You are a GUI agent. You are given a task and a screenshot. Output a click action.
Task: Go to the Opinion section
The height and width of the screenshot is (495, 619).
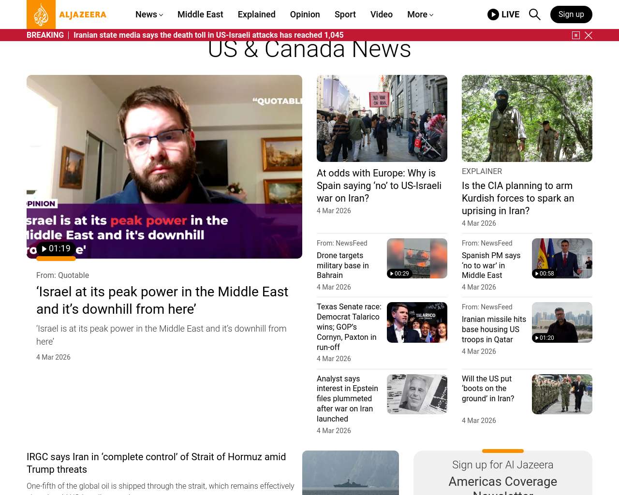pos(305,15)
